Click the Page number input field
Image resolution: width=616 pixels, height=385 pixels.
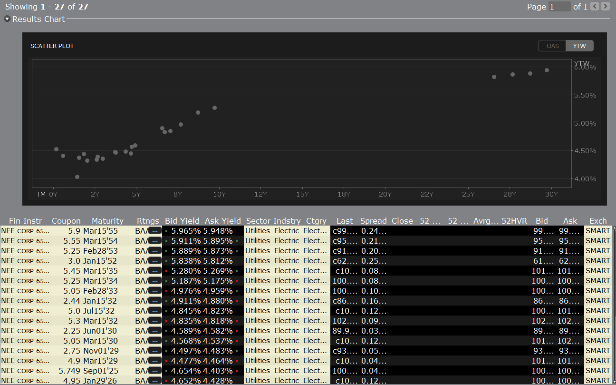pyautogui.click(x=559, y=7)
